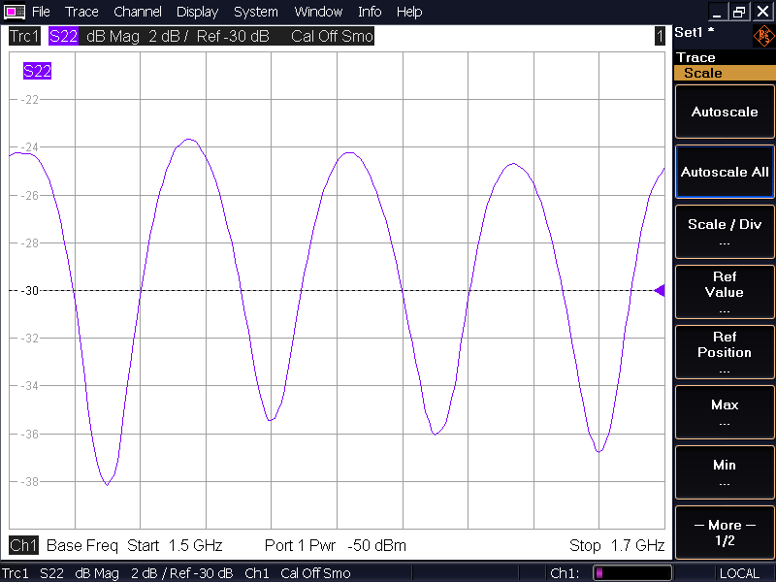
Task: Open the Channel menu
Action: click(138, 12)
